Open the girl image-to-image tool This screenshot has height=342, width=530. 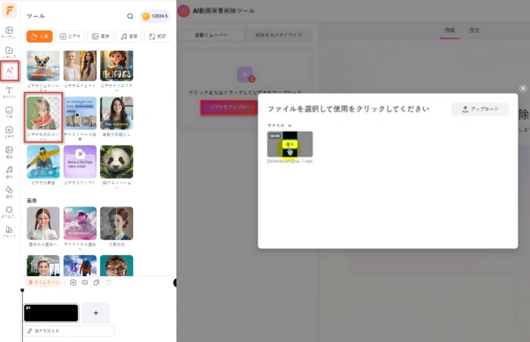[x=43, y=223]
